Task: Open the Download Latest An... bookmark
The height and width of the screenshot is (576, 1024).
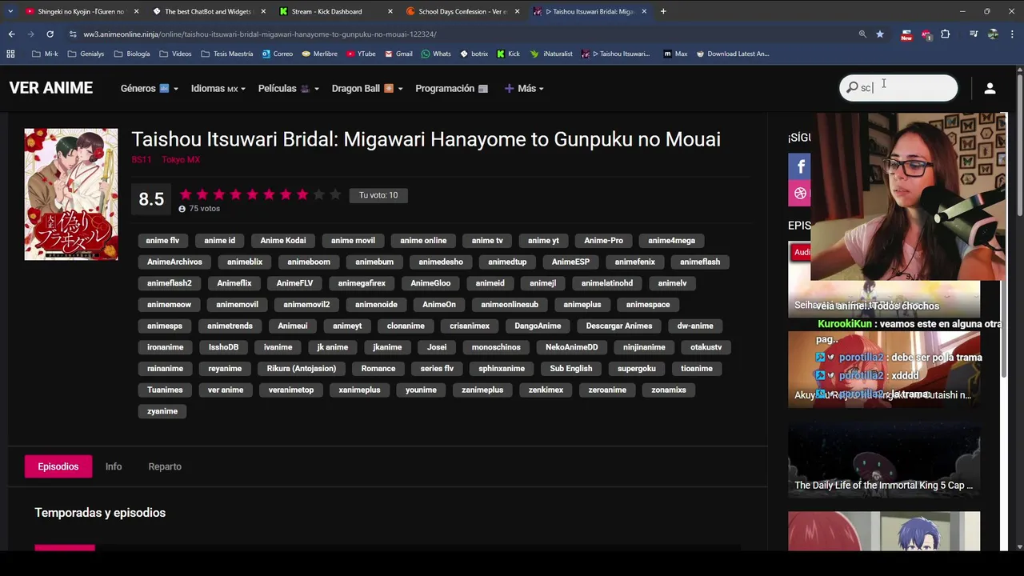Action: (x=732, y=54)
